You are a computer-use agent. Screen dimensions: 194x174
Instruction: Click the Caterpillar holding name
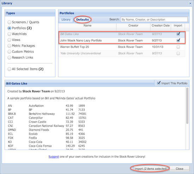pyautogui.click(x=36, y=118)
